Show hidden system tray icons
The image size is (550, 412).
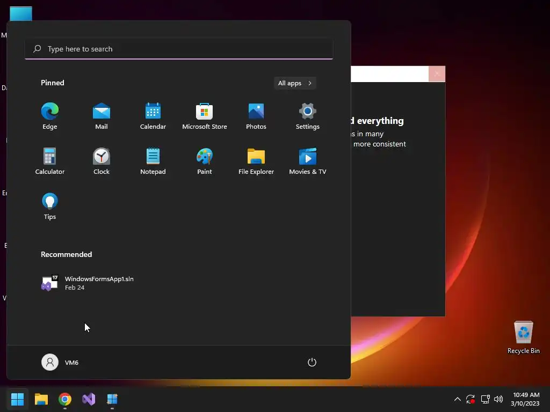click(x=458, y=399)
